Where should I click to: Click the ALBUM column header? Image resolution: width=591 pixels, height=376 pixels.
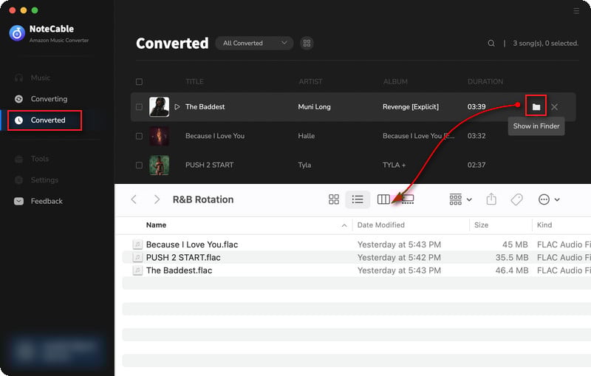tap(395, 81)
